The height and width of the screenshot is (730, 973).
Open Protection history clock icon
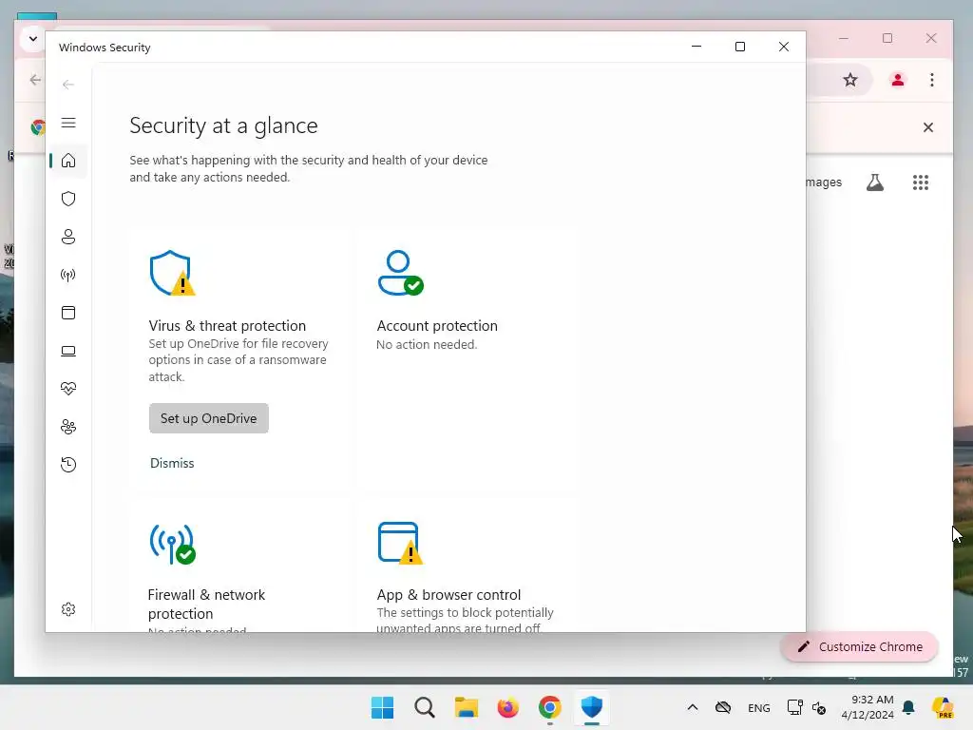click(x=68, y=464)
